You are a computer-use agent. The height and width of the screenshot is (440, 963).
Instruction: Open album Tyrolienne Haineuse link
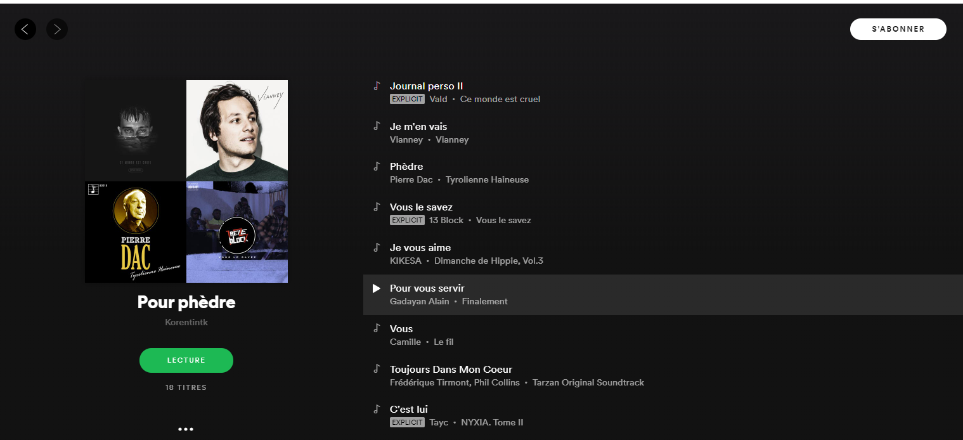tap(487, 179)
